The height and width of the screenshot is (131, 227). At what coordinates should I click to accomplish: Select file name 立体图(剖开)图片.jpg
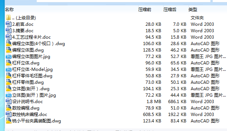(34, 95)
